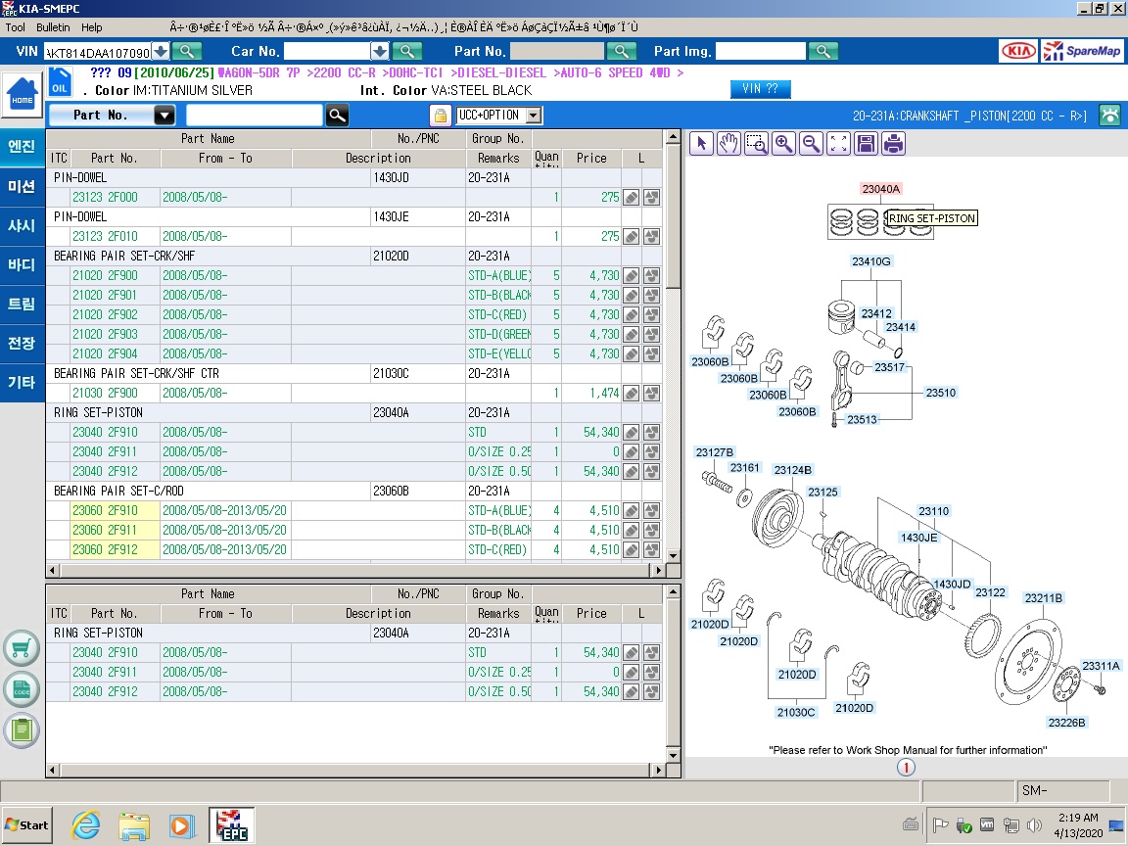Switch to the 샤시 (Chassis) tab
The width and height of the screenshot is (1128, 846).
[x=23, y=225]
